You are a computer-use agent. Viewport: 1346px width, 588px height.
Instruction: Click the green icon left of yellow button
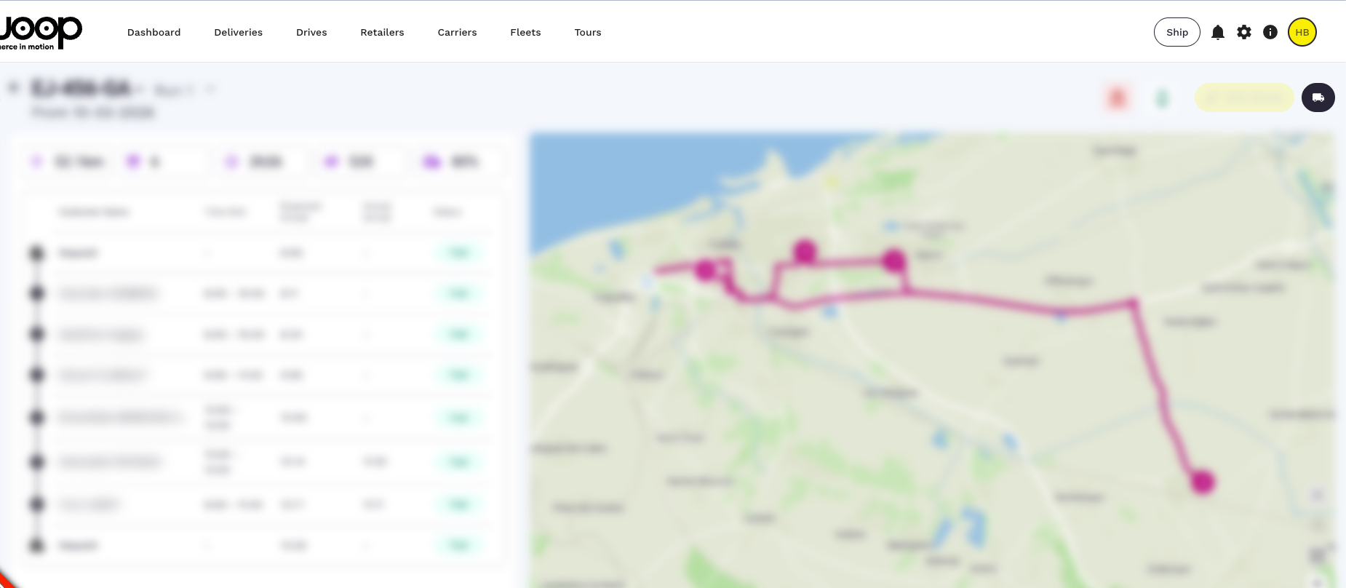click(x=1162, y=98)
